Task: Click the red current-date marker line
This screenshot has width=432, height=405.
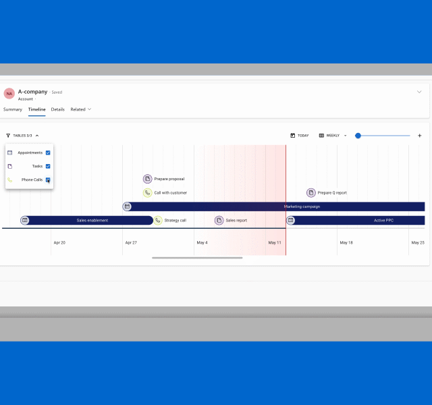Action: pyautogui.click(x=286, y=200)
